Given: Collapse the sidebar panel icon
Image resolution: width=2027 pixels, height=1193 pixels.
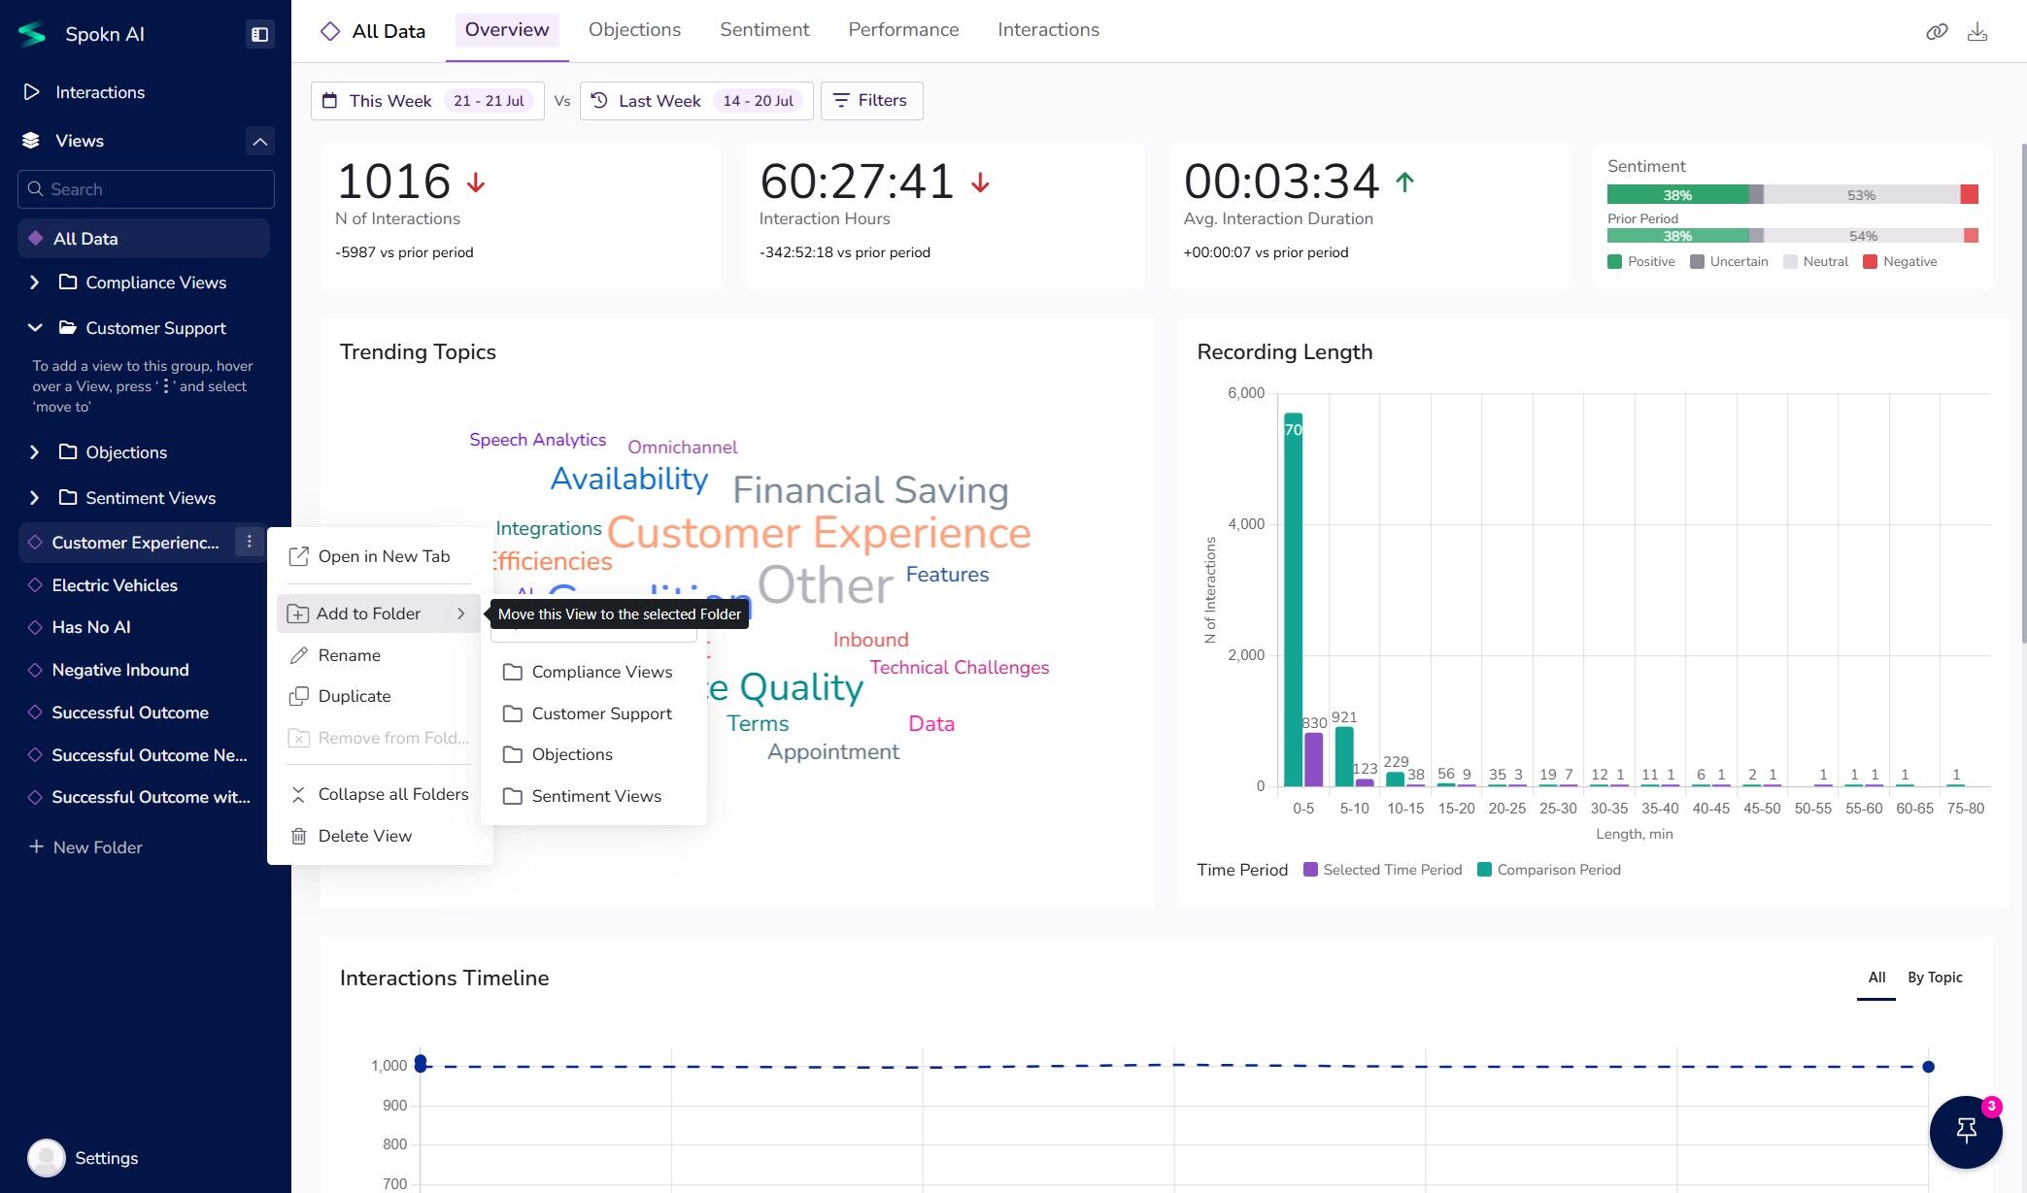Looking at the screenshot, I should coord(259,34).
